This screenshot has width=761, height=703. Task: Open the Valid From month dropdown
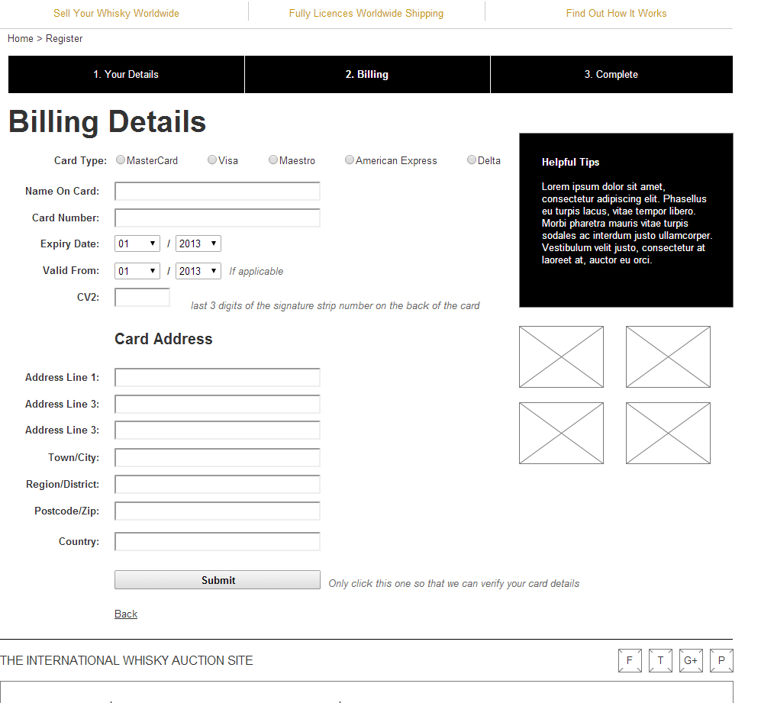pyautogui.click(x=137, y=270)
